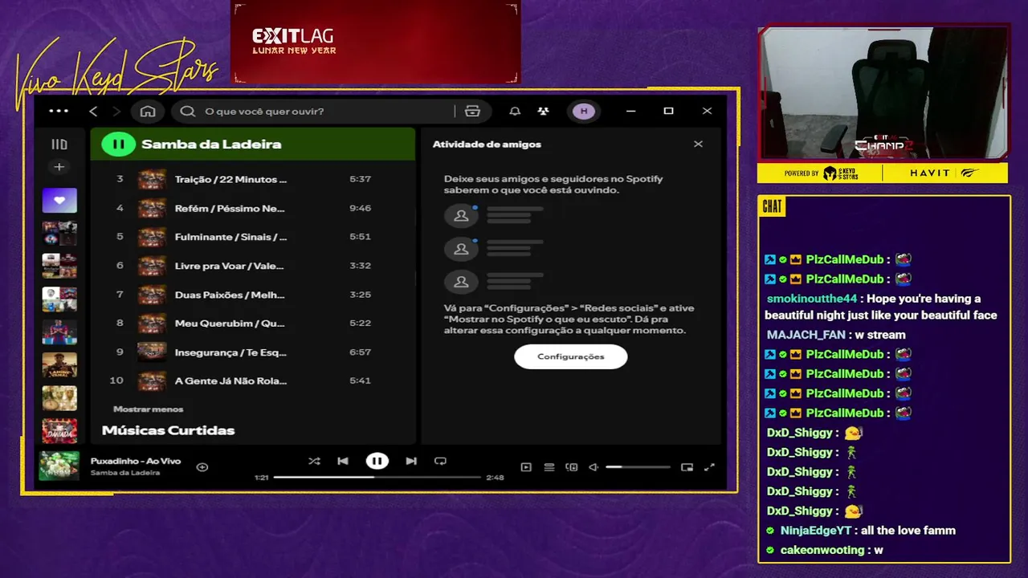Select track 'Refém / Péssimo Ne...'
This screenshot has height=578, width=1028.
(x=230, y=208)
